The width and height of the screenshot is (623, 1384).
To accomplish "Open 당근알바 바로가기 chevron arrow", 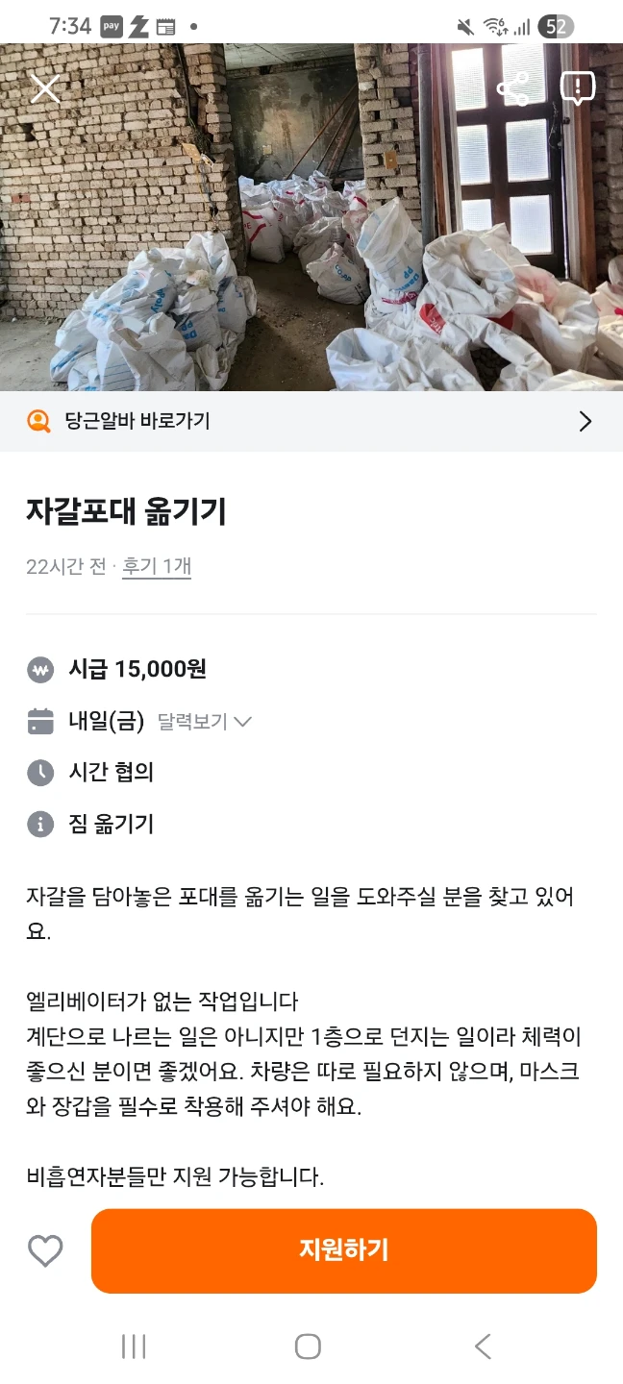I will coord(585,421).
